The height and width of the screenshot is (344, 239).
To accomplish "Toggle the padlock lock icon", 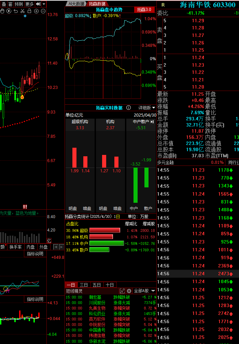I will [x=29, y=11].
